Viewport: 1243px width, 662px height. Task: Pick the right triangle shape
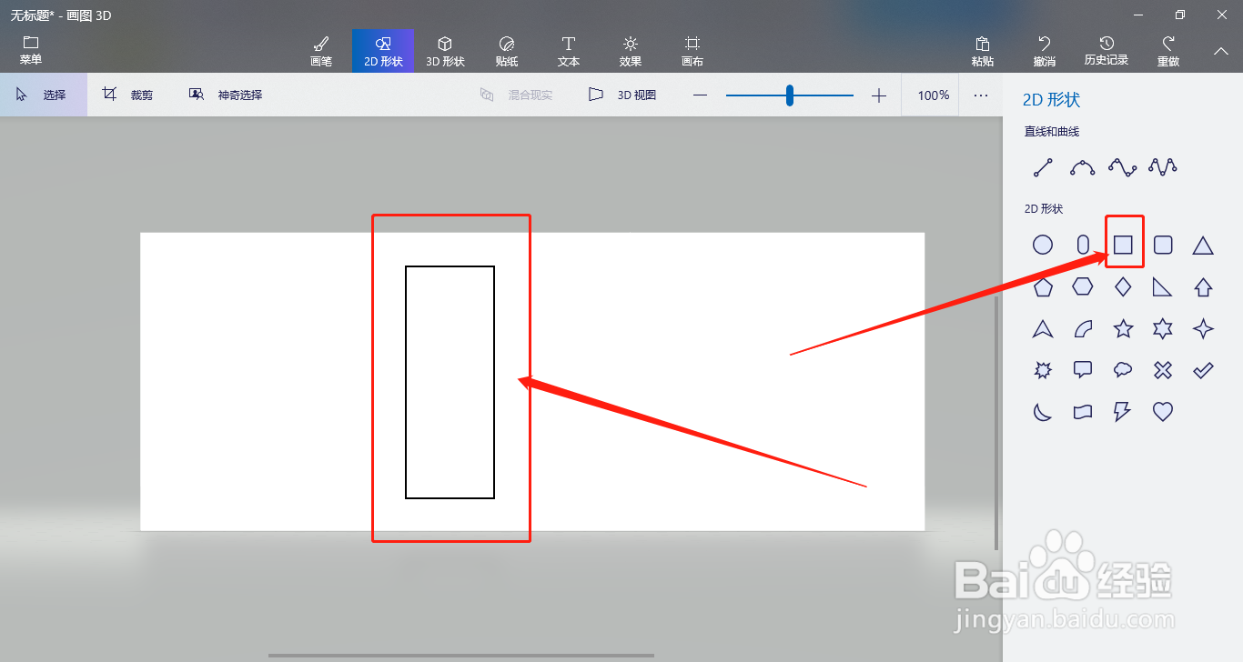(1163, 287)
